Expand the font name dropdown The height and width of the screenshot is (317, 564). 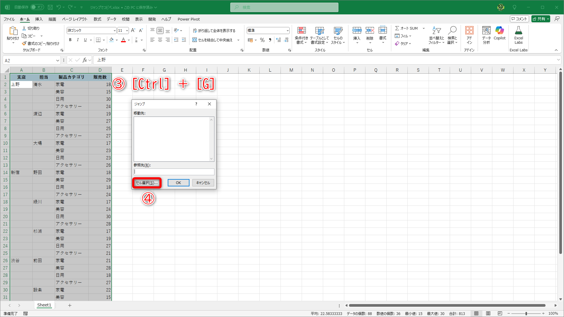(x=115, y=31)
